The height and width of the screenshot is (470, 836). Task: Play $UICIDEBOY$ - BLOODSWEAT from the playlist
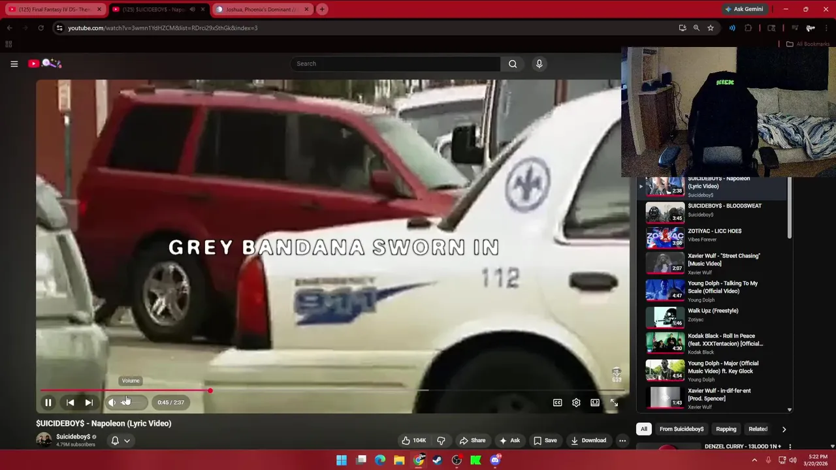click(x=712, y=212)
